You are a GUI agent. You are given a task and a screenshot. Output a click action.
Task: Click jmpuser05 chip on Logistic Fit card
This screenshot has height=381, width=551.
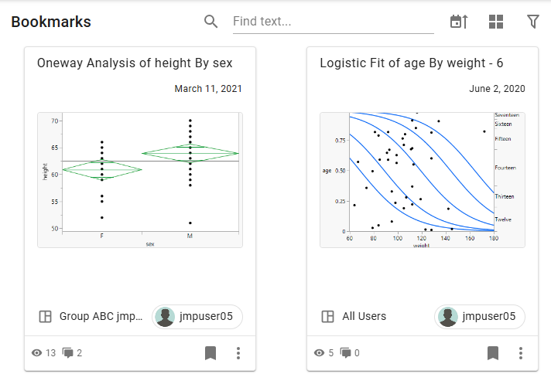click(x=479, y=316)
